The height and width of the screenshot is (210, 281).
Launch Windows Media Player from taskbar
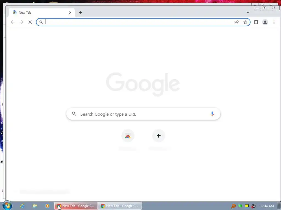click(47, 206)
